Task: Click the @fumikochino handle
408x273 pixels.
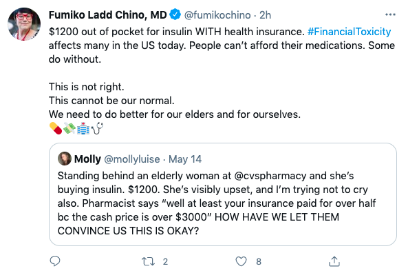Action: 217,15
